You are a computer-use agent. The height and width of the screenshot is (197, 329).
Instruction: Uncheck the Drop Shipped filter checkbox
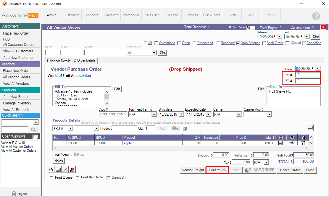238,43
